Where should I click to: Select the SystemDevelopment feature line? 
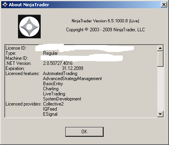62,99
